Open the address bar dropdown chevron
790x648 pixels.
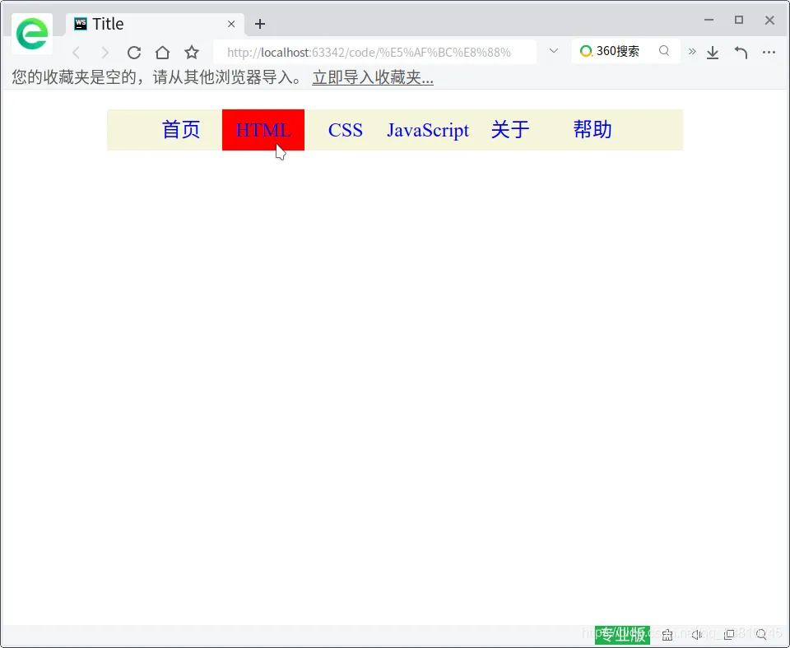point(553,50)
